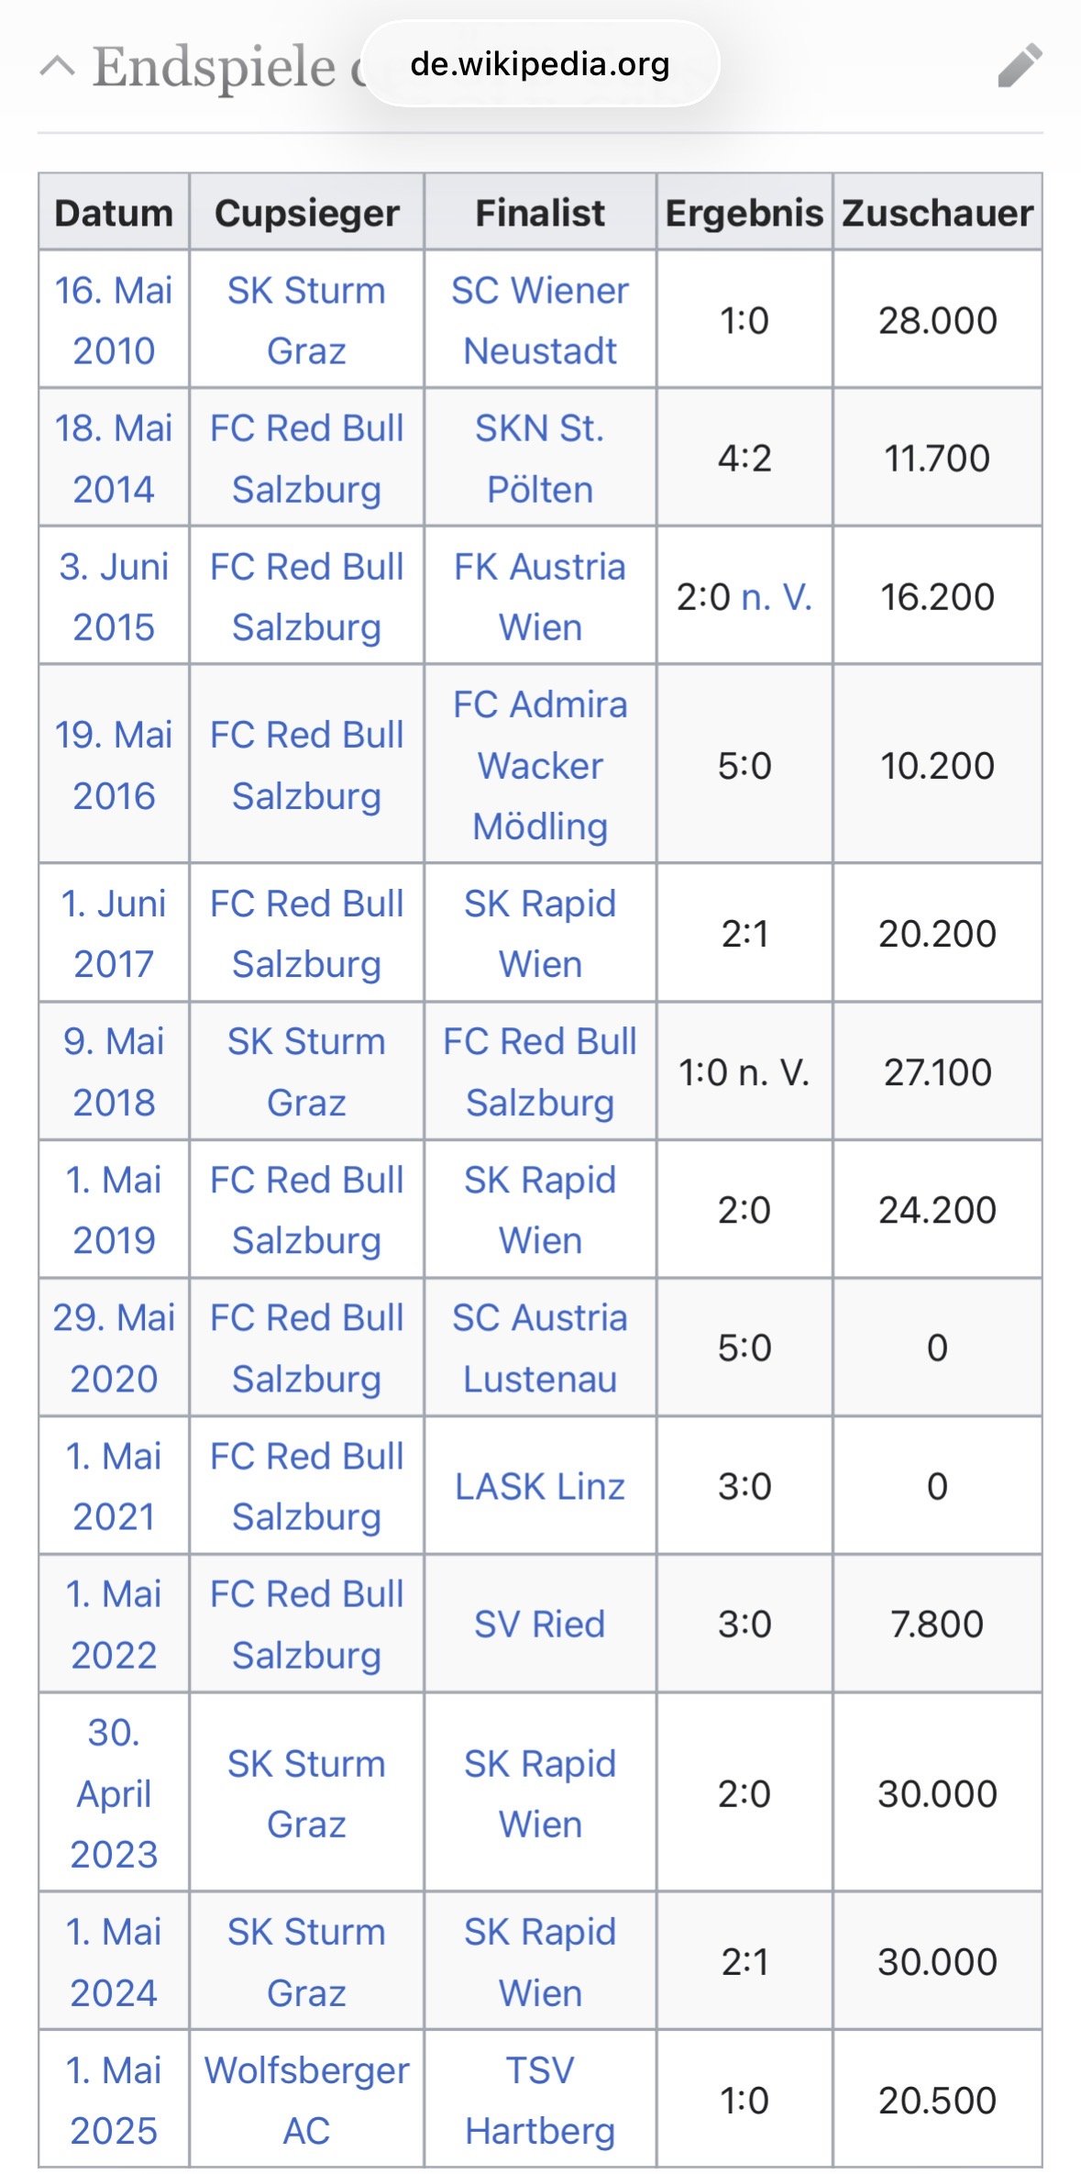Open the 1. Juni 2017 date link
The height and width of the screenshot is (2174, 1081).
coord(114,933)
